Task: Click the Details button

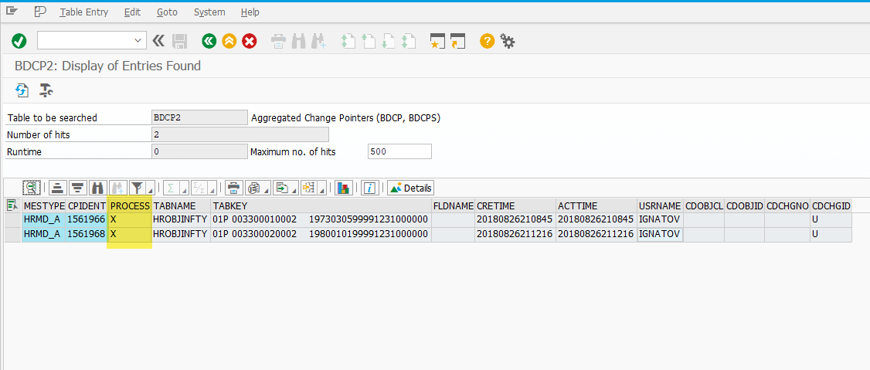Action: [410, 188]
